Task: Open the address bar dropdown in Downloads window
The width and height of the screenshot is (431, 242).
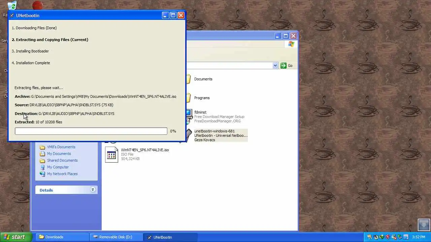Action: [275, 66]
